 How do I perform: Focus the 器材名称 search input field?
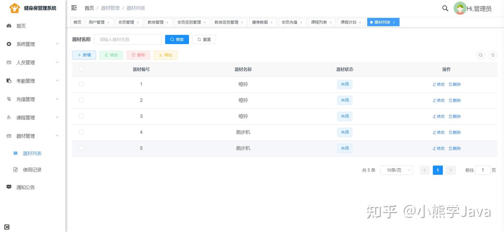click(128, 40)
